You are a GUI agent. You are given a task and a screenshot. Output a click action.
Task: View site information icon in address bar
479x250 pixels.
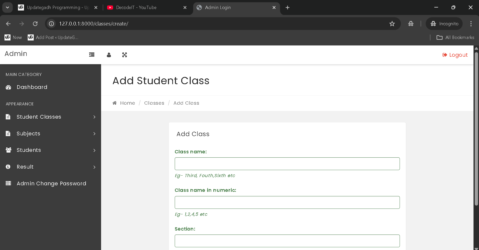pyautogui.click(x=51, y=24)
